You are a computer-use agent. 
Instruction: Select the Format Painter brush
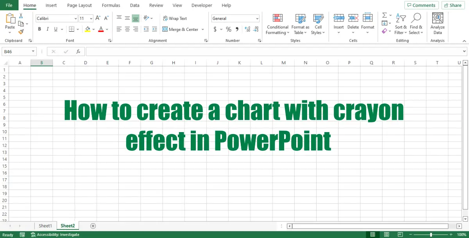click(21, 32)
